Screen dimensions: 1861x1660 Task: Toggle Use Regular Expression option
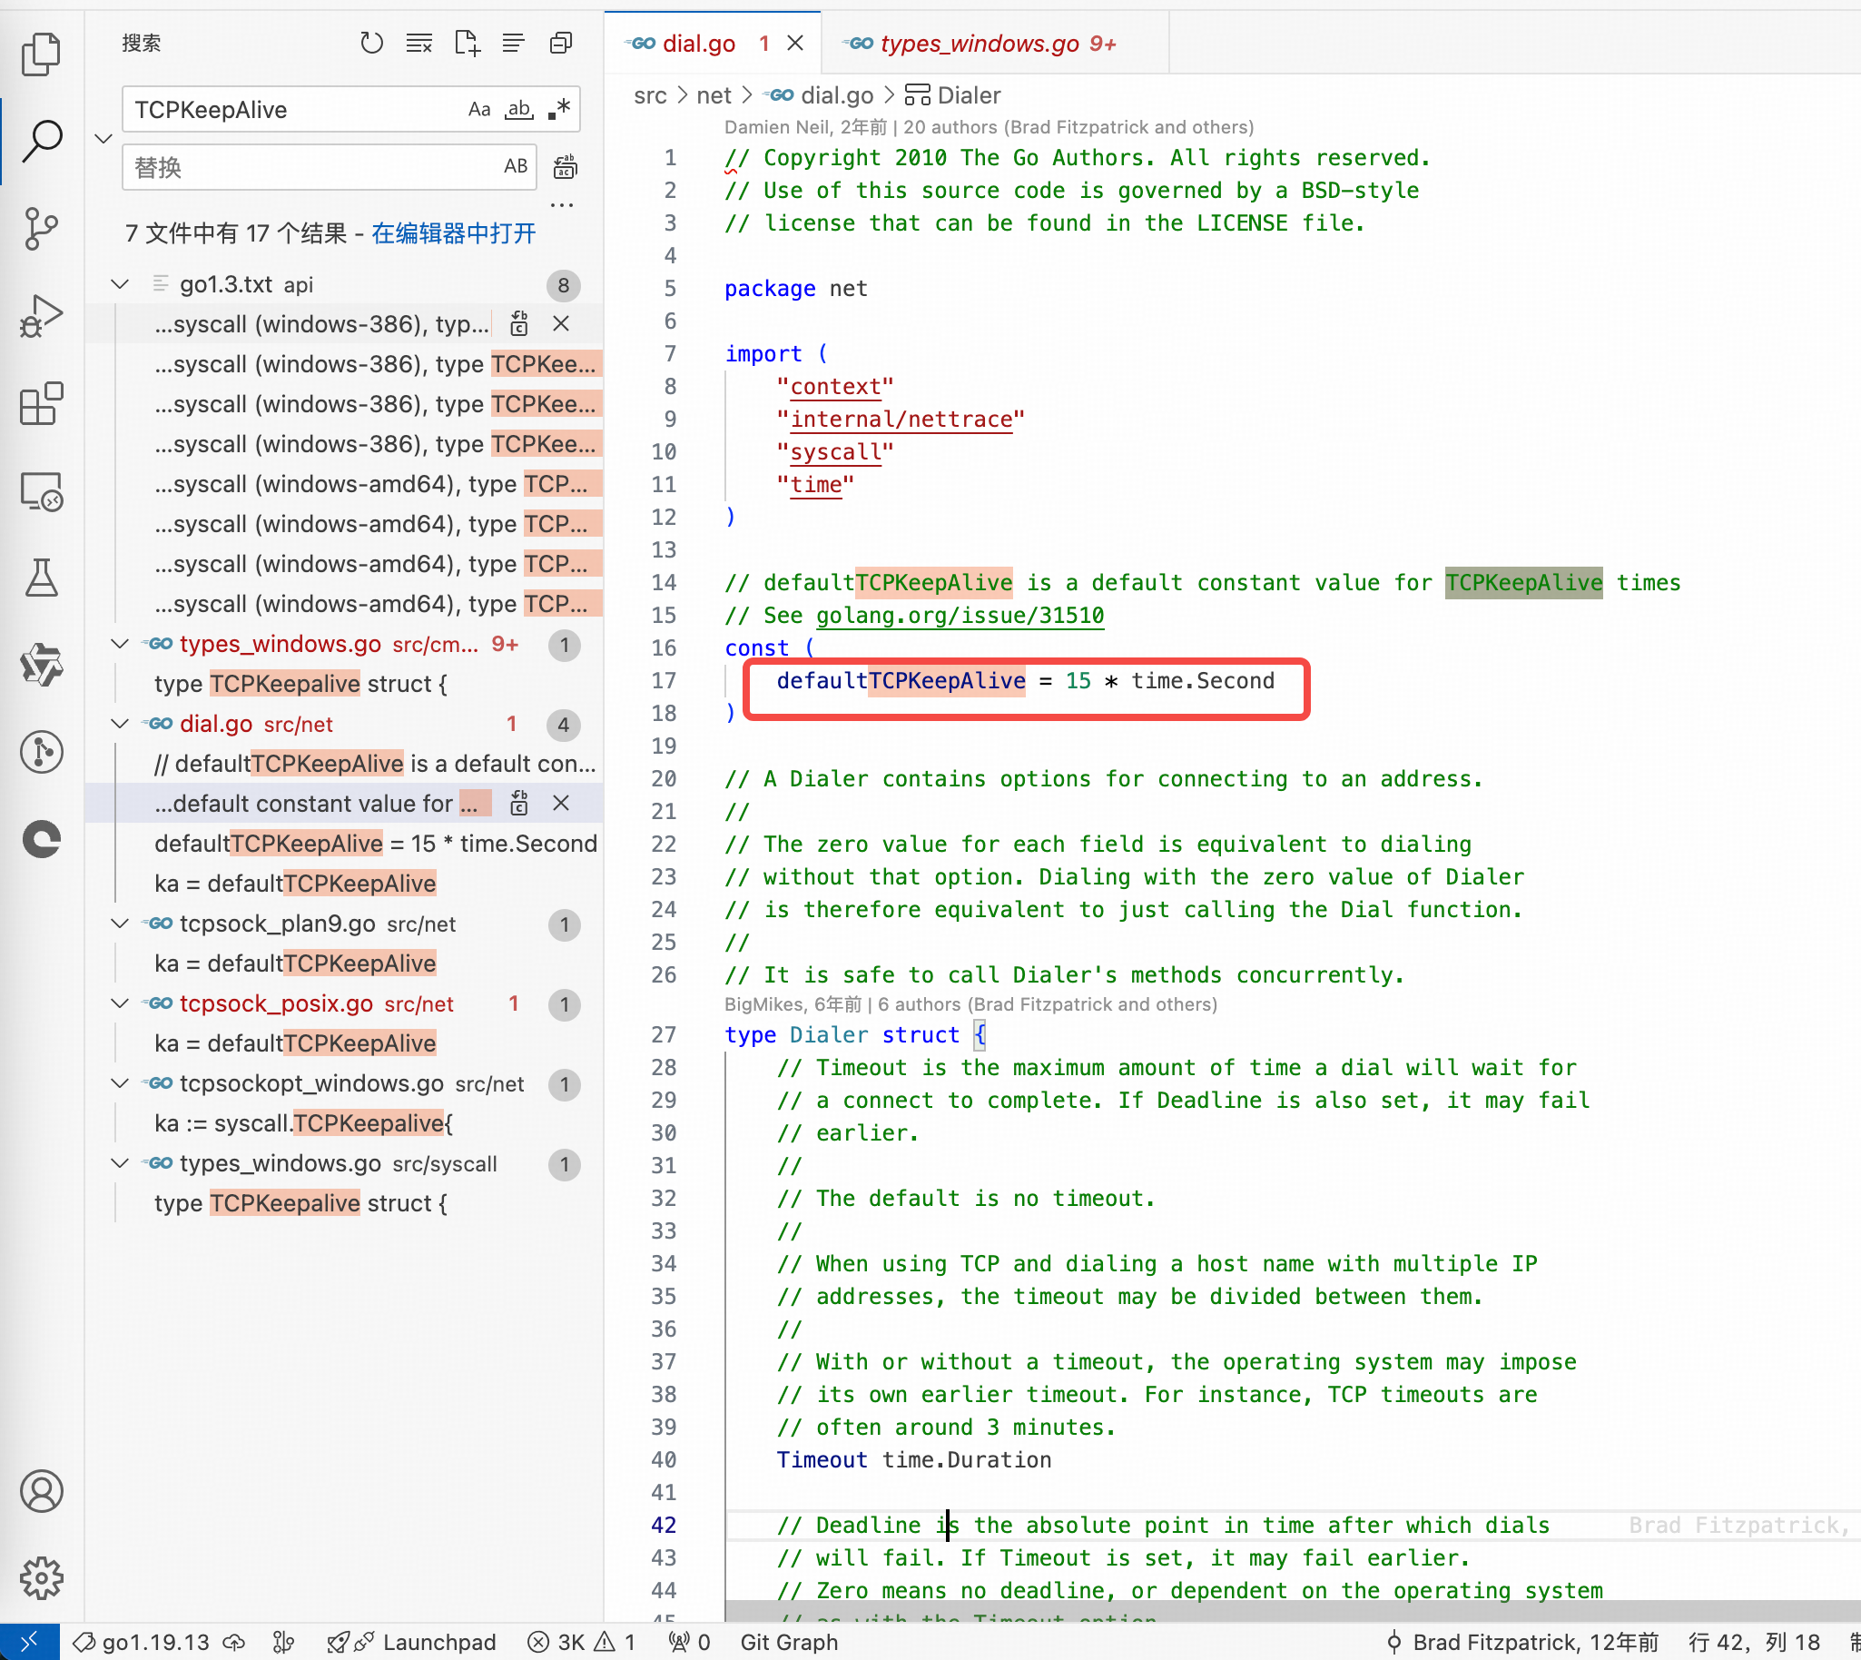(559, 110)
